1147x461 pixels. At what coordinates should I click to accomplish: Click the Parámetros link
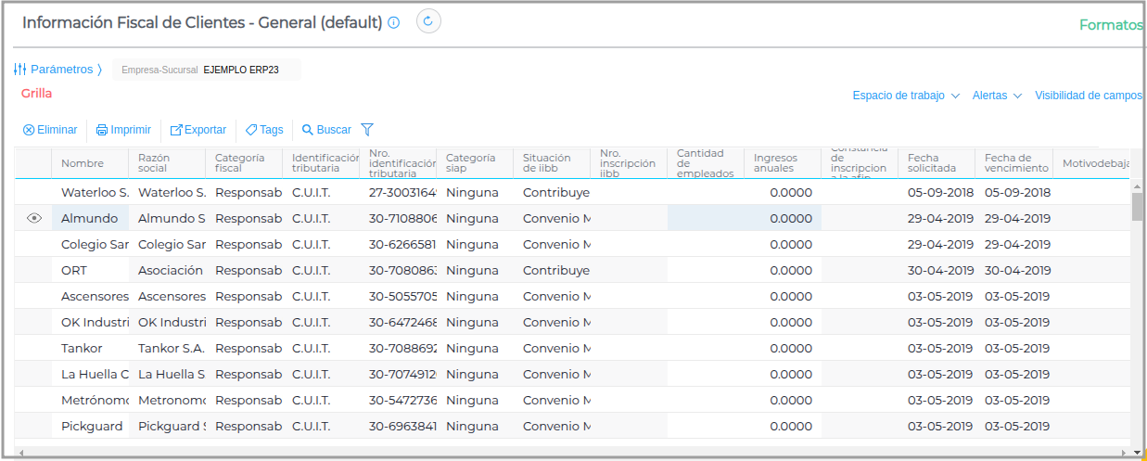click(x=62, y=70)
